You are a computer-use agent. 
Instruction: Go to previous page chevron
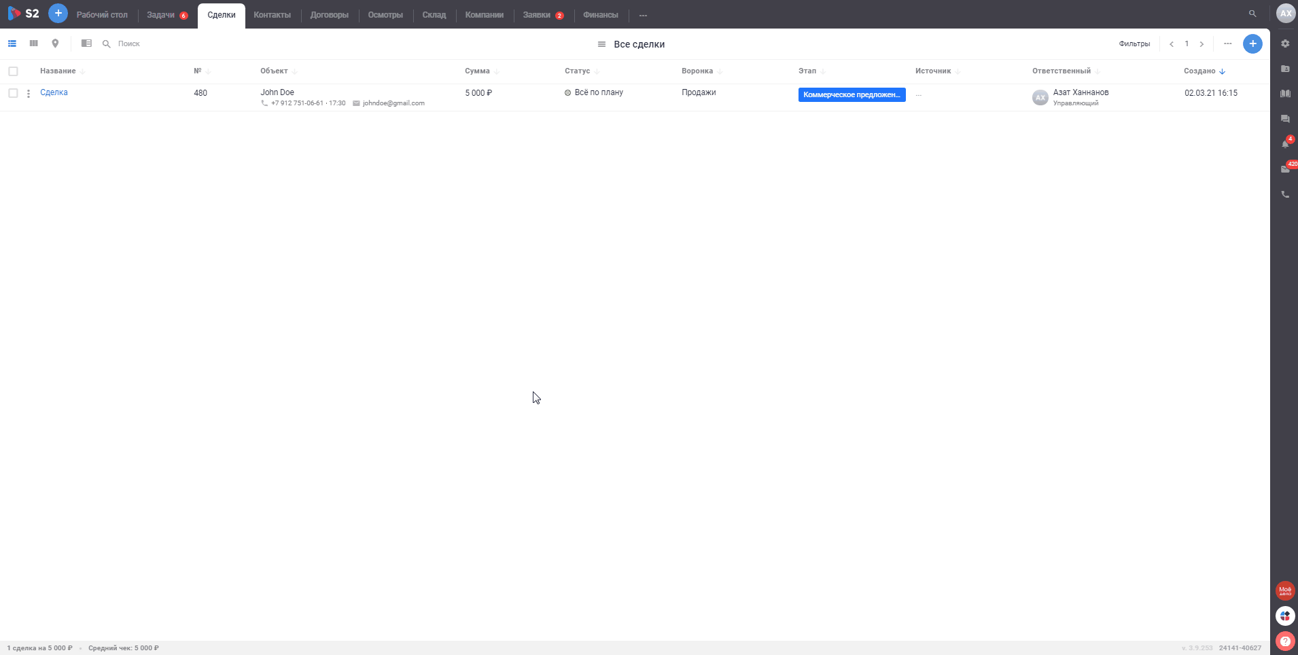1172,44
